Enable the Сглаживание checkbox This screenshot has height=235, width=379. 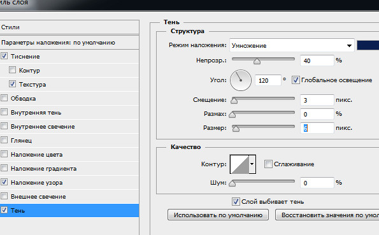268,164
